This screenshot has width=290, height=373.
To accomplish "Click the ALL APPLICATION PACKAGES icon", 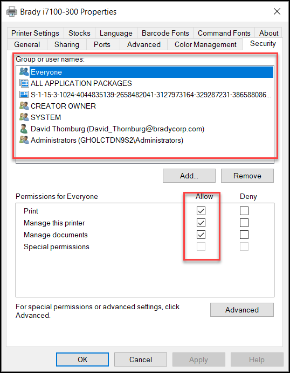I will [24, 83].
